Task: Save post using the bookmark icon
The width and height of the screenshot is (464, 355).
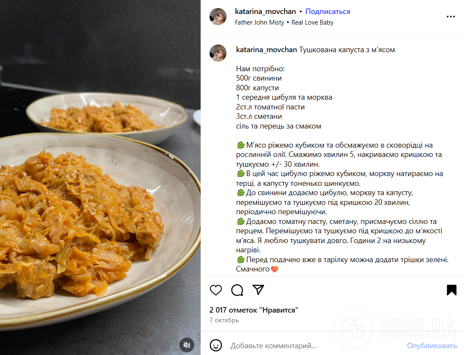Action: pos(451,290)
